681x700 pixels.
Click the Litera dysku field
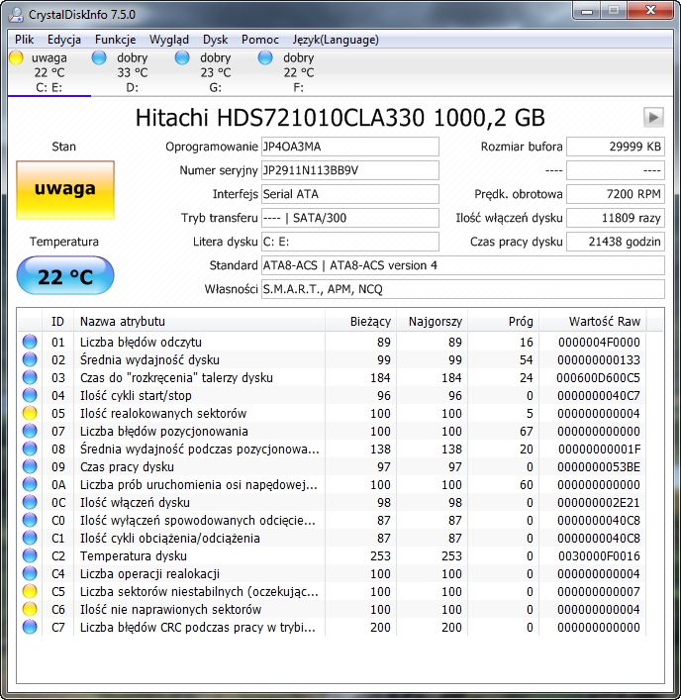[x=349, y=242]
